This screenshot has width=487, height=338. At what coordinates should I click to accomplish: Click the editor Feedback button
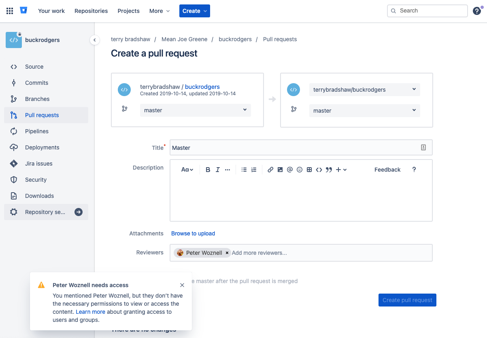pos(387,170)
